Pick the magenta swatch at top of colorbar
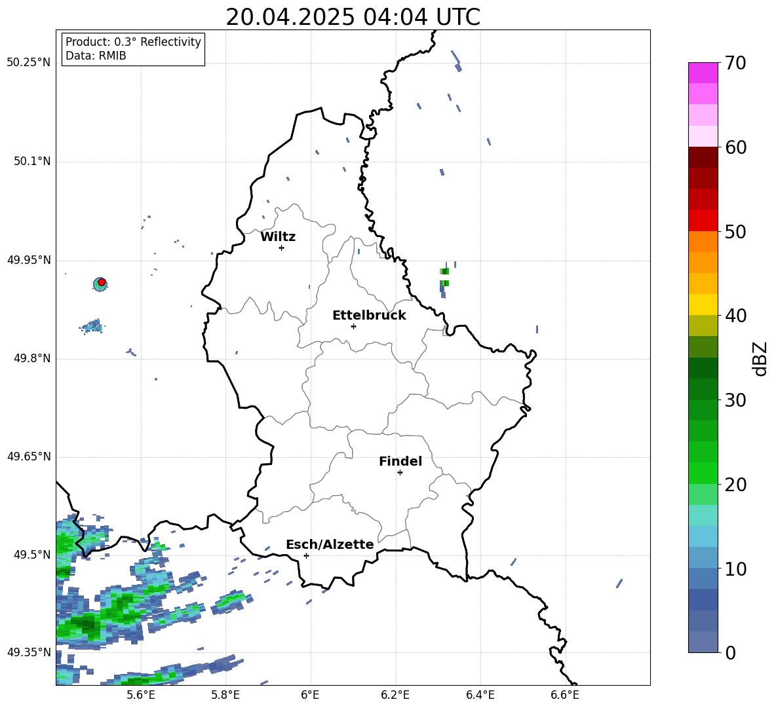 pyautogui.click(x=703, y=73)
